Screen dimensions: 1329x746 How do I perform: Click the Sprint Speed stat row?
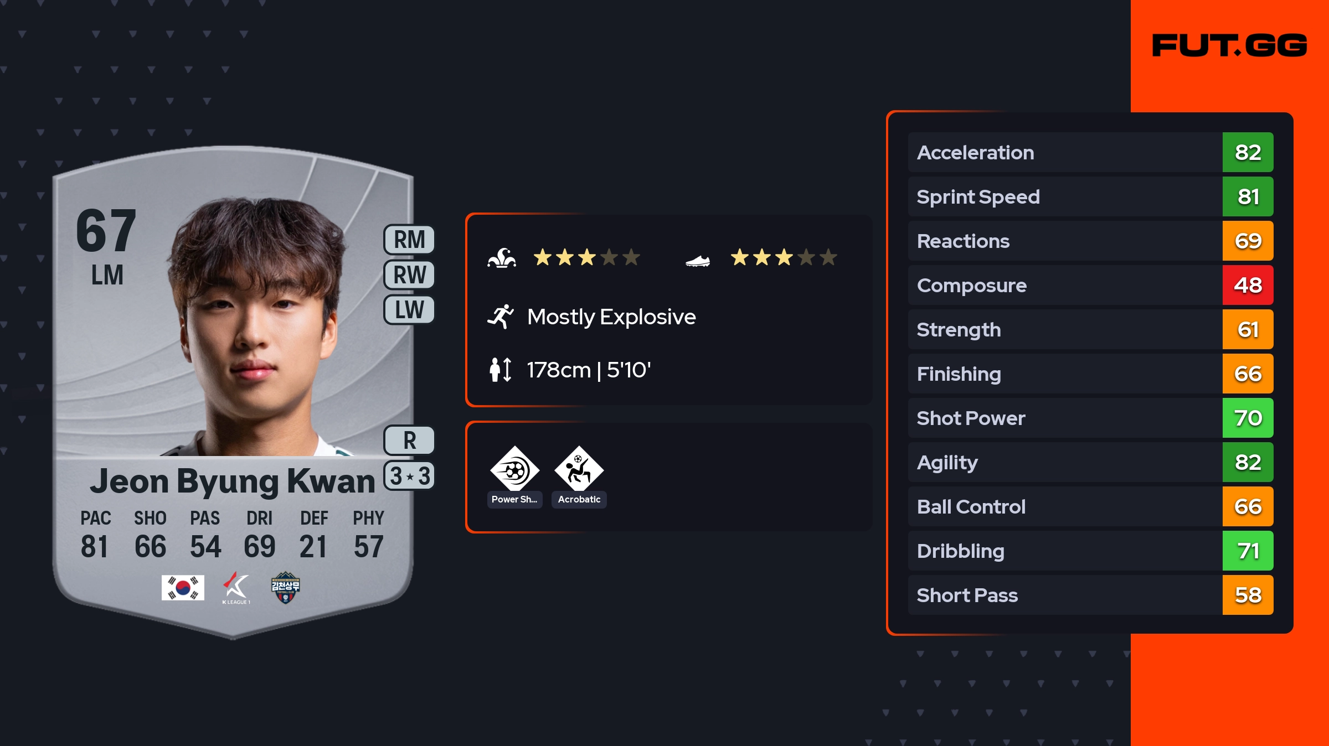click(x=1063, y=196)
